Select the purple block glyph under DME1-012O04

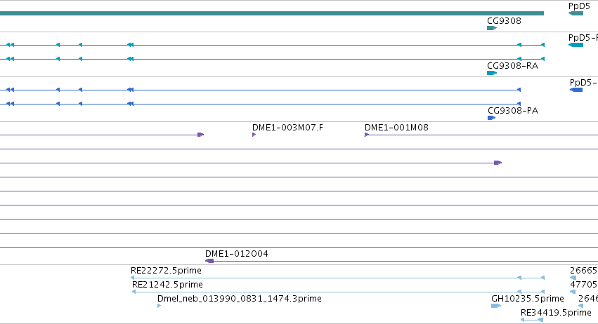[x=209, y=261]
